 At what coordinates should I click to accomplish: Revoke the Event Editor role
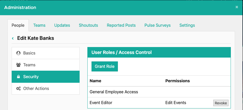(221, 103)
